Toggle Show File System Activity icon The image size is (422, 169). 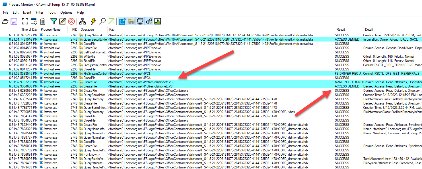(131, 21)
